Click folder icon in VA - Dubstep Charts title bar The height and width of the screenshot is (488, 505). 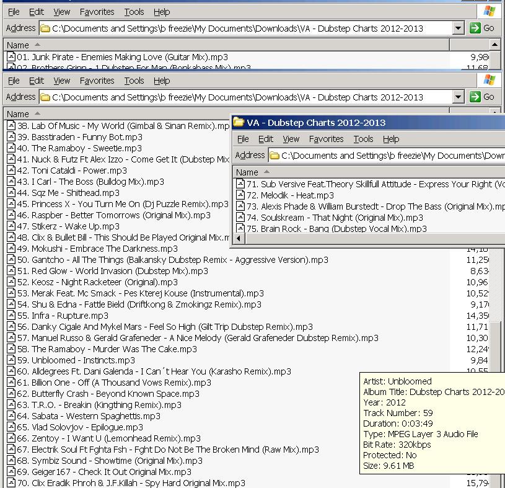click(x=239, y=123)
